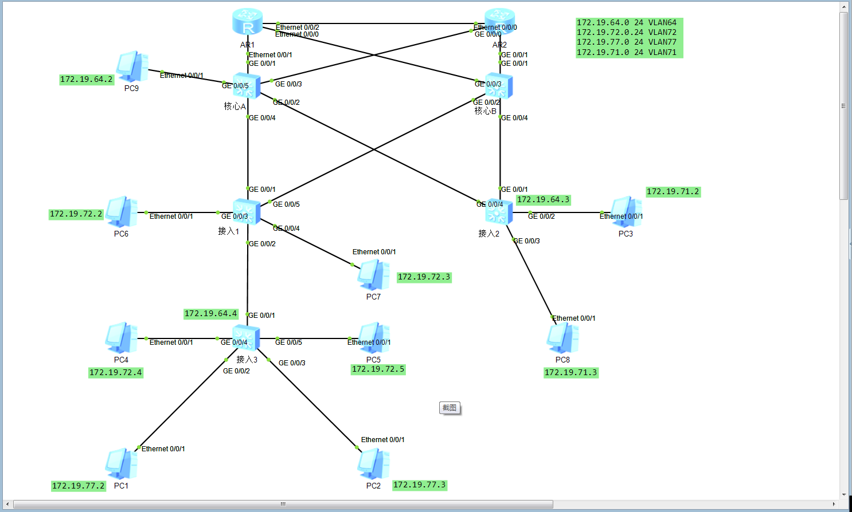Click the PC2 computer icon
The width and height of the screenshot is (852, 512).
[374, 464]
